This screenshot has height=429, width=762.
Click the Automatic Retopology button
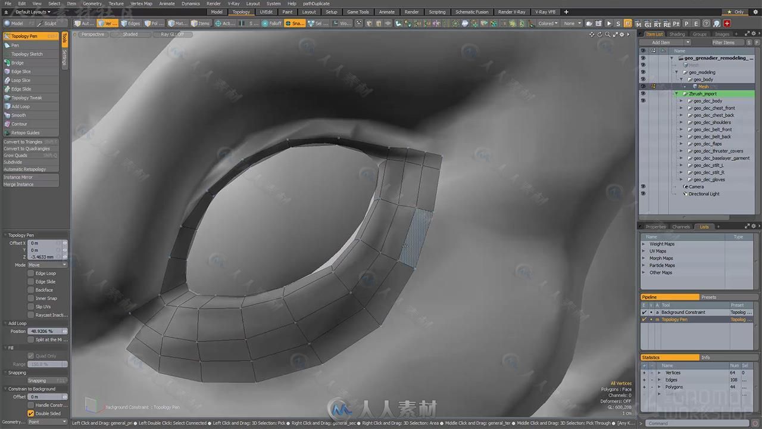31,169
